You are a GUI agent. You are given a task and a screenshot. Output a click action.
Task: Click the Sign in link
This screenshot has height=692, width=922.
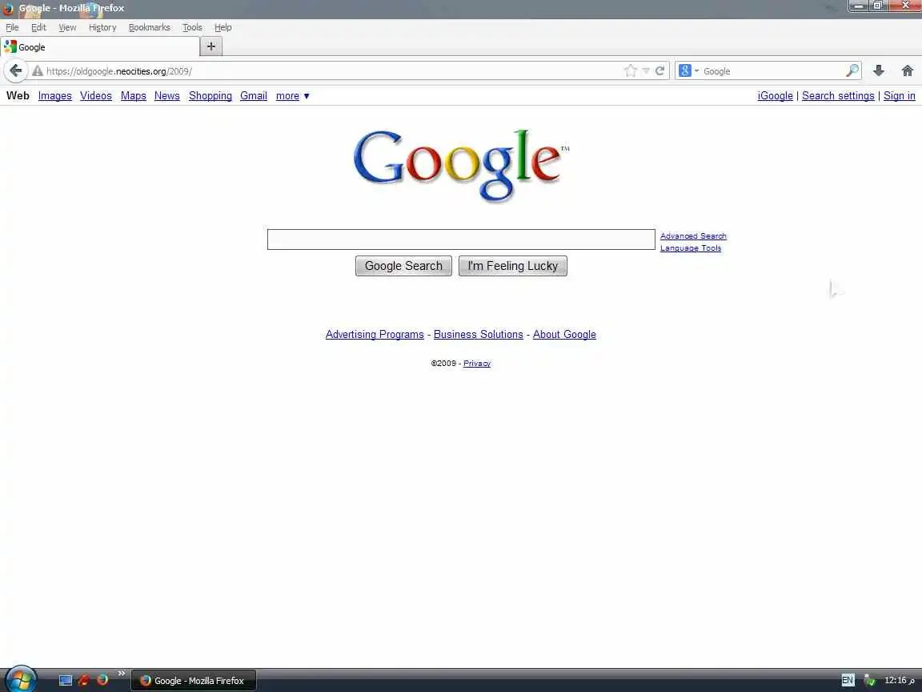coord(899,96)
